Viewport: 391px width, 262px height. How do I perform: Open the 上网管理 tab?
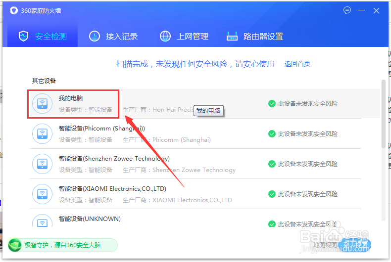click(x=184, y=37)
